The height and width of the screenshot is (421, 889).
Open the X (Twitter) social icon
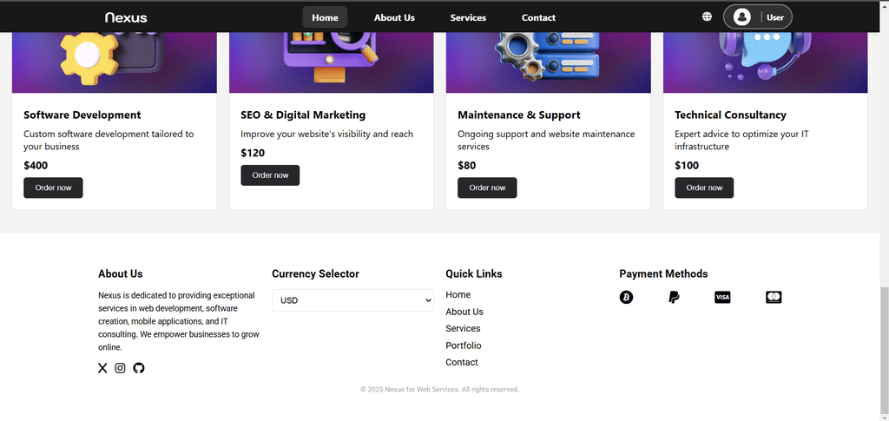102,368
